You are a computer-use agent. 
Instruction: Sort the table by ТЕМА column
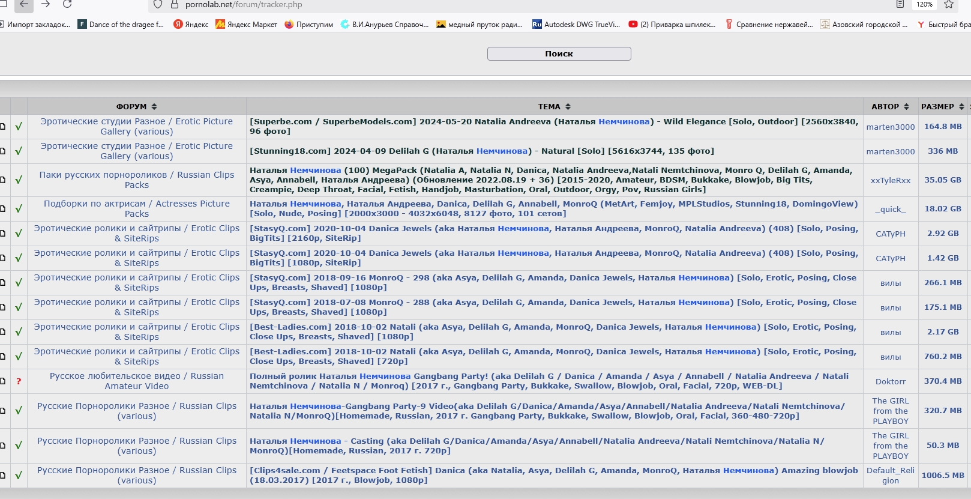[x=554, y=106]
